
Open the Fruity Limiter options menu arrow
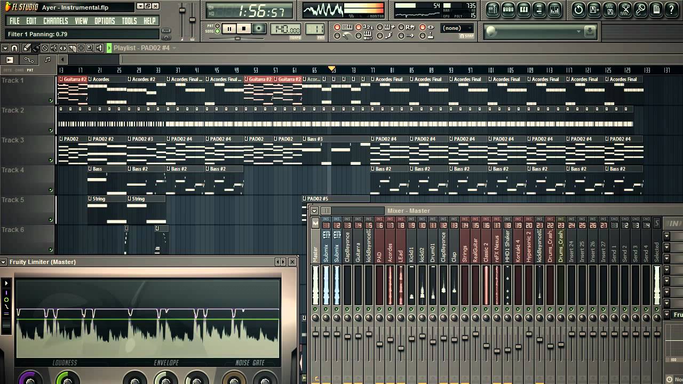coord(4,262)
